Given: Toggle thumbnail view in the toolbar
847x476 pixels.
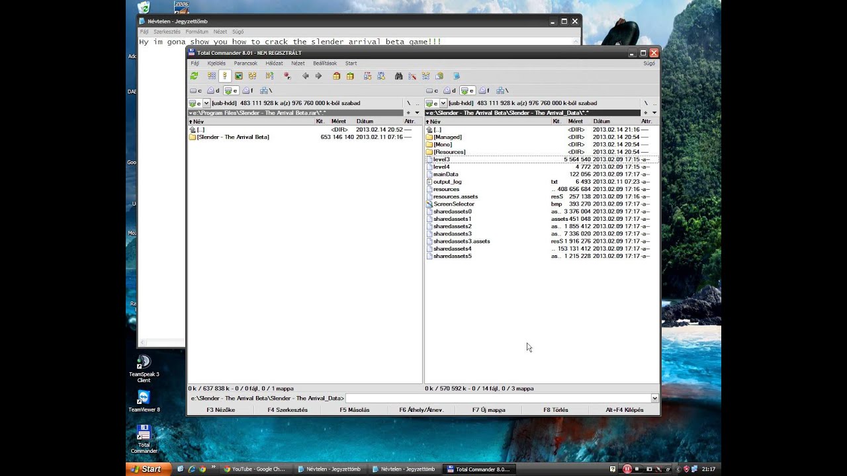Looking at the screenshot, I should [x=239, y=76].
